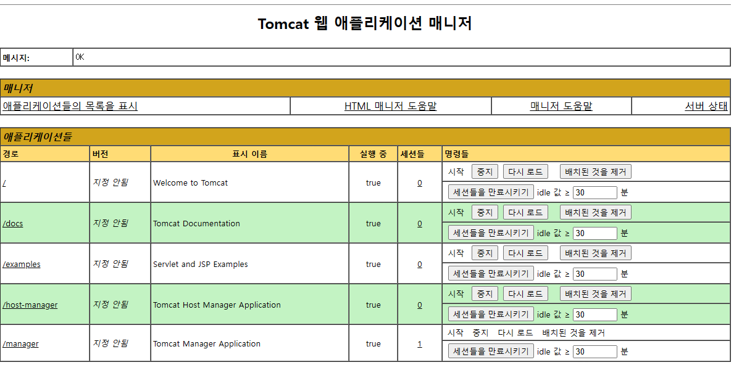This screenshot has width=734, height=365.
Task: Click the 지정 안됨 version of /docs
Action: coord(111,223)
